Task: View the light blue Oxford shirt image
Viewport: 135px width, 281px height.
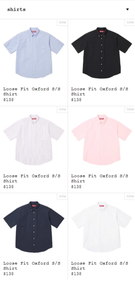Action: coord(34,53)
